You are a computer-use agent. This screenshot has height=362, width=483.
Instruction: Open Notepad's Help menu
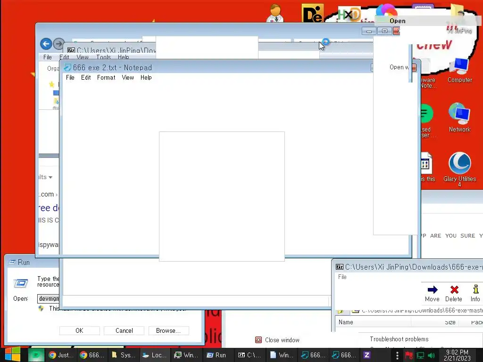click(x=146, y=78)
